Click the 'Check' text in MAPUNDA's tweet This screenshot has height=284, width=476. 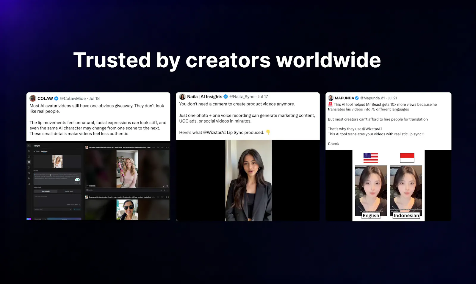(333, 144)
